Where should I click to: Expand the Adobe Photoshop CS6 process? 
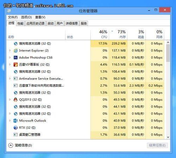coord(10,57)
